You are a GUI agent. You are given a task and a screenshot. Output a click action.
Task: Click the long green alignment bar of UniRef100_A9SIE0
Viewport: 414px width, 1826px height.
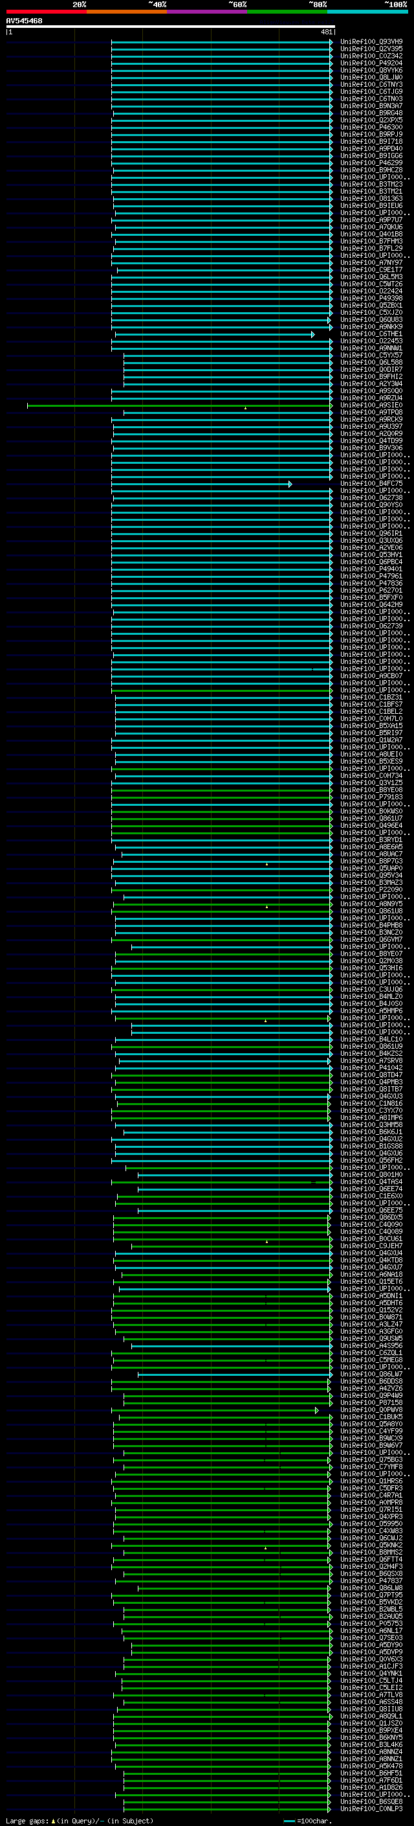pyautogui.click(x=179, y=405)
